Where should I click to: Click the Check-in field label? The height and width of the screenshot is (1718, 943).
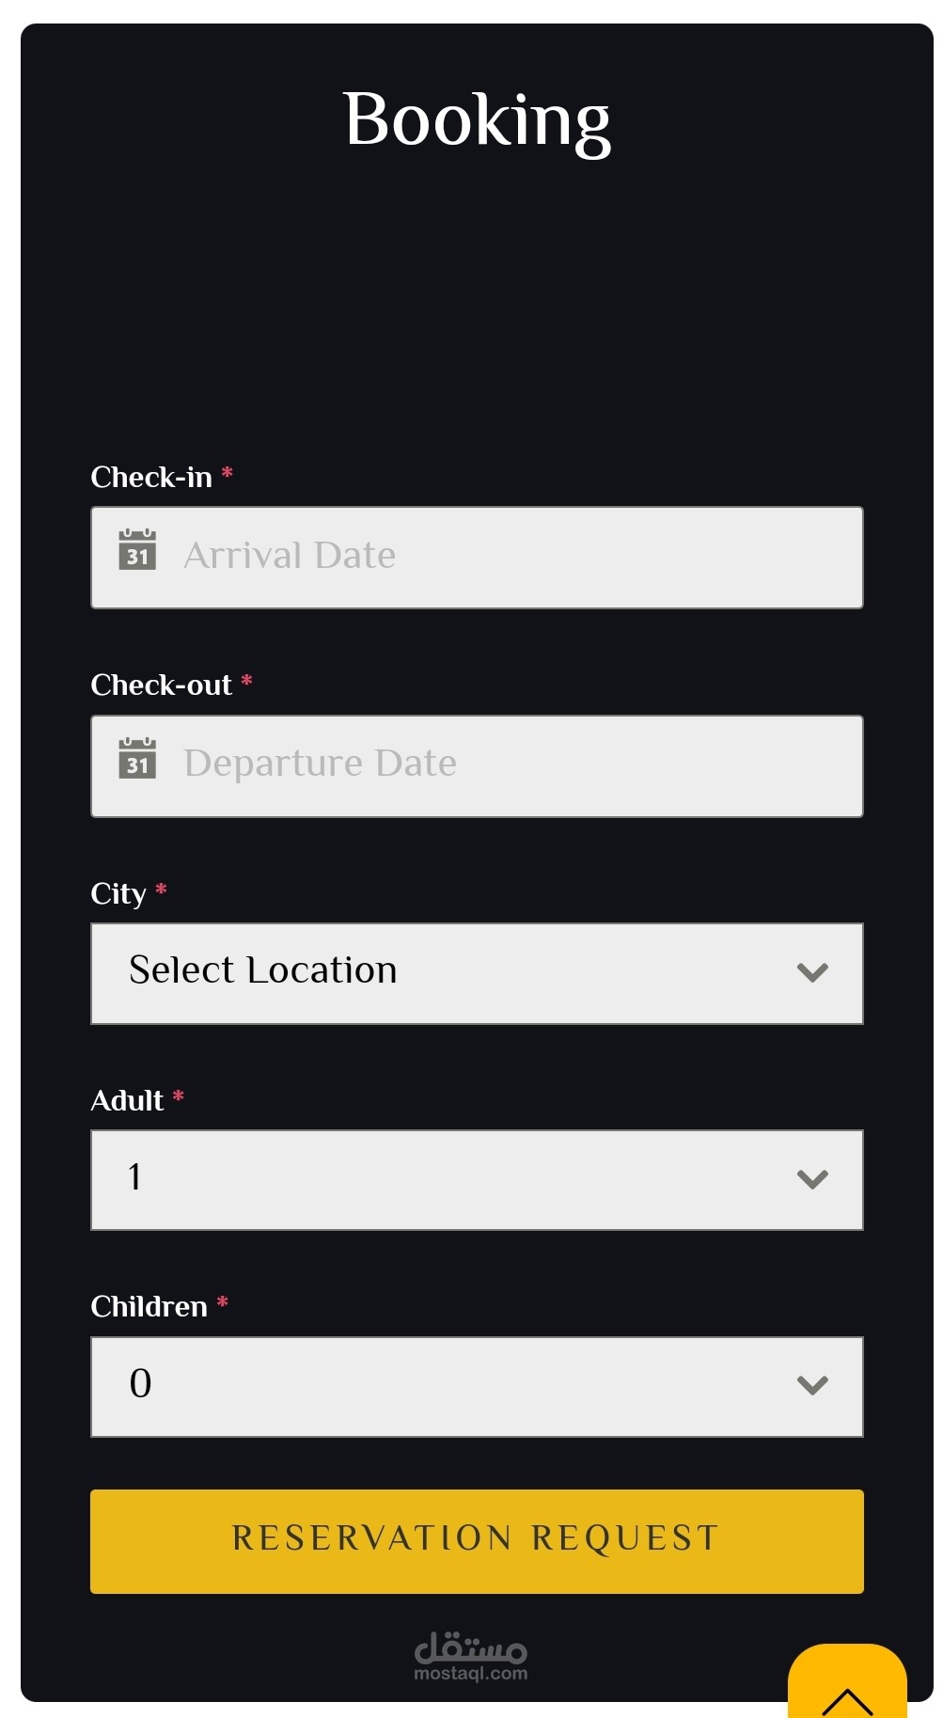point(151,478)
